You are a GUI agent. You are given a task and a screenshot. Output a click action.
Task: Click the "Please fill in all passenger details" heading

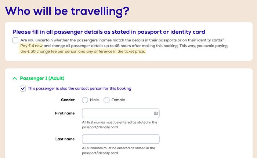[x=109, y=32]
